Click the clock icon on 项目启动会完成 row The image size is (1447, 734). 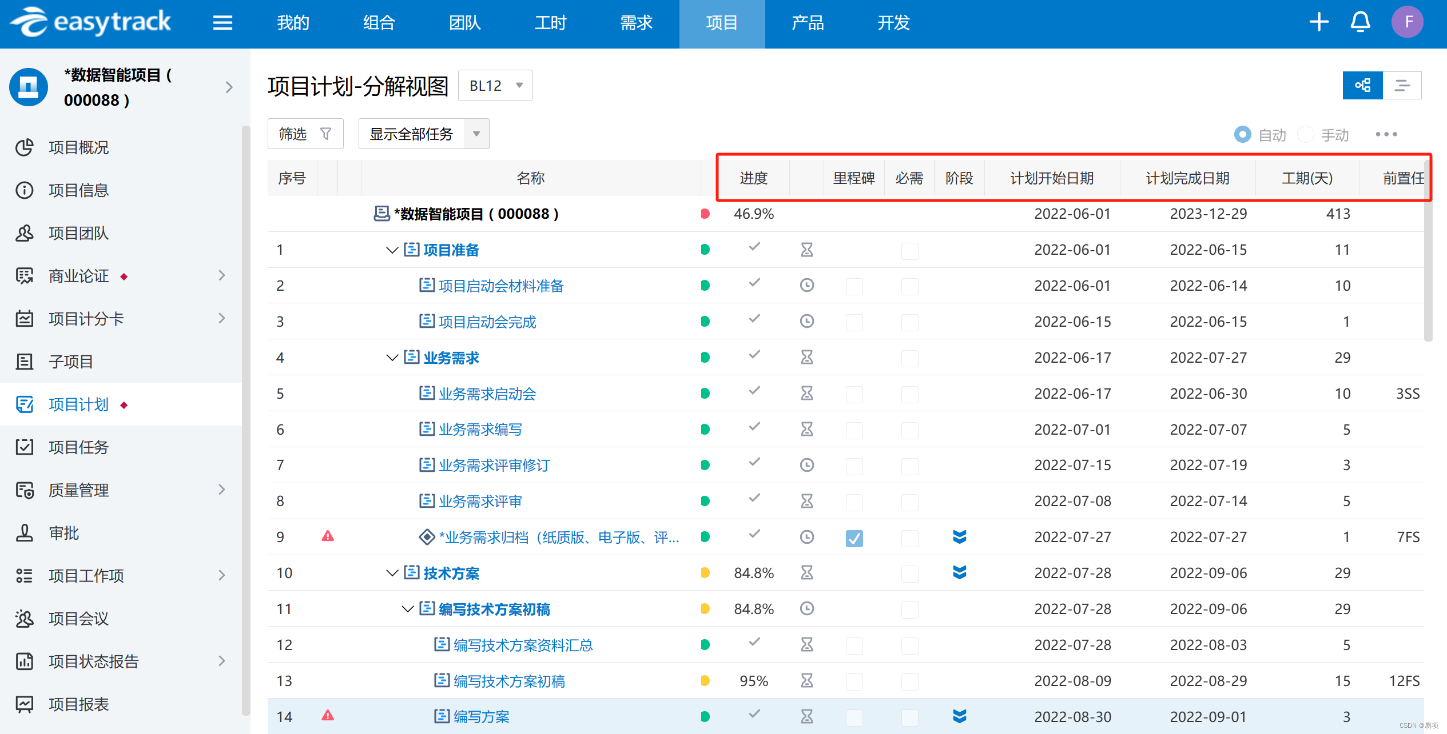coord(807,321)
